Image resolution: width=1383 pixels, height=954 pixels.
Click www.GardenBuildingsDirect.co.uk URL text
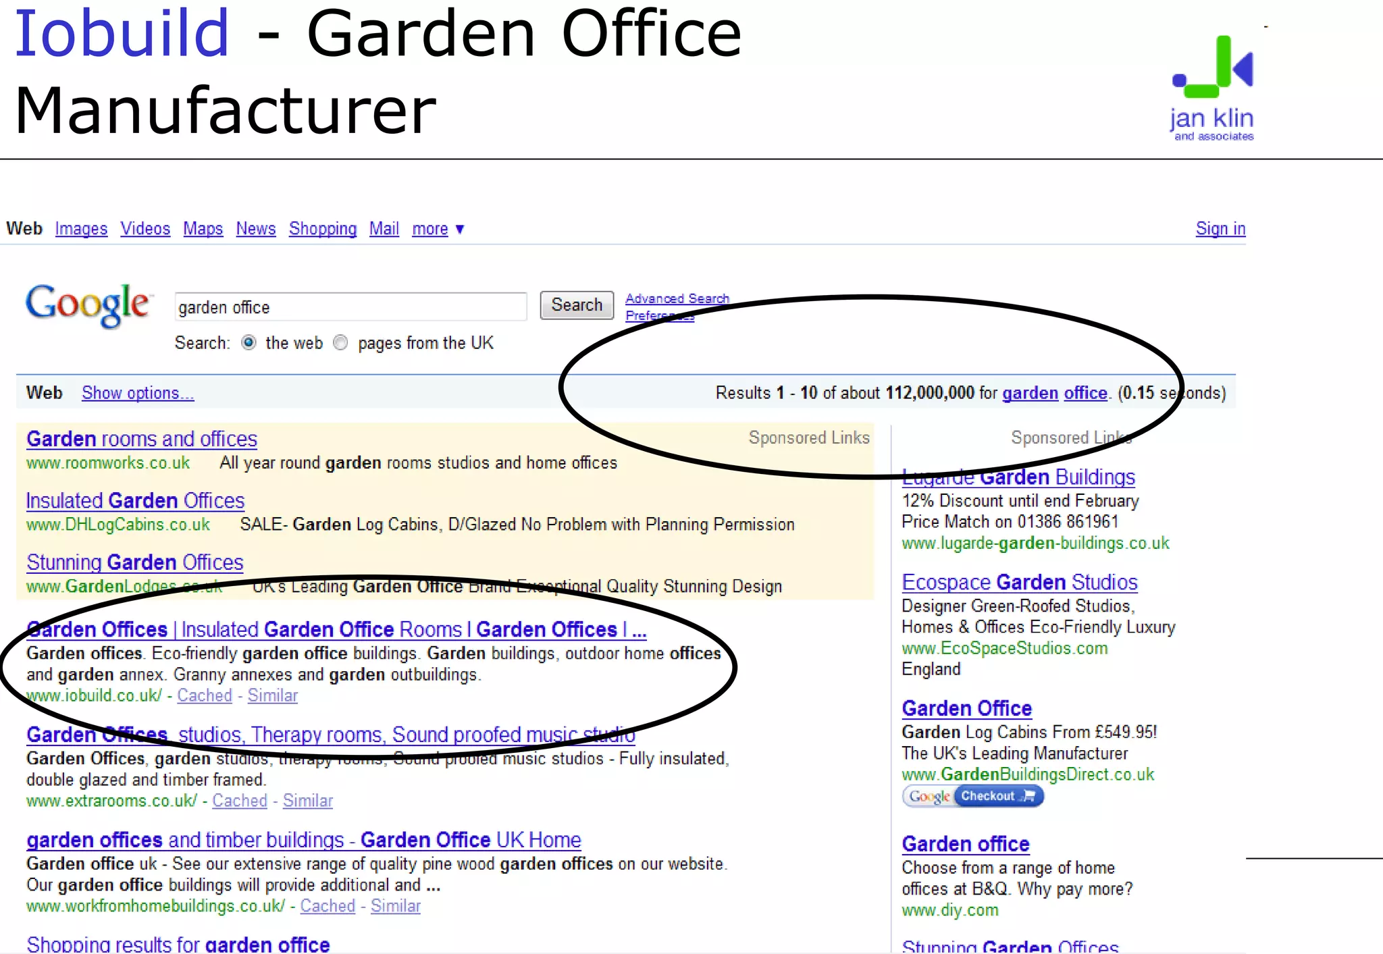click(x=1028, y=774)
